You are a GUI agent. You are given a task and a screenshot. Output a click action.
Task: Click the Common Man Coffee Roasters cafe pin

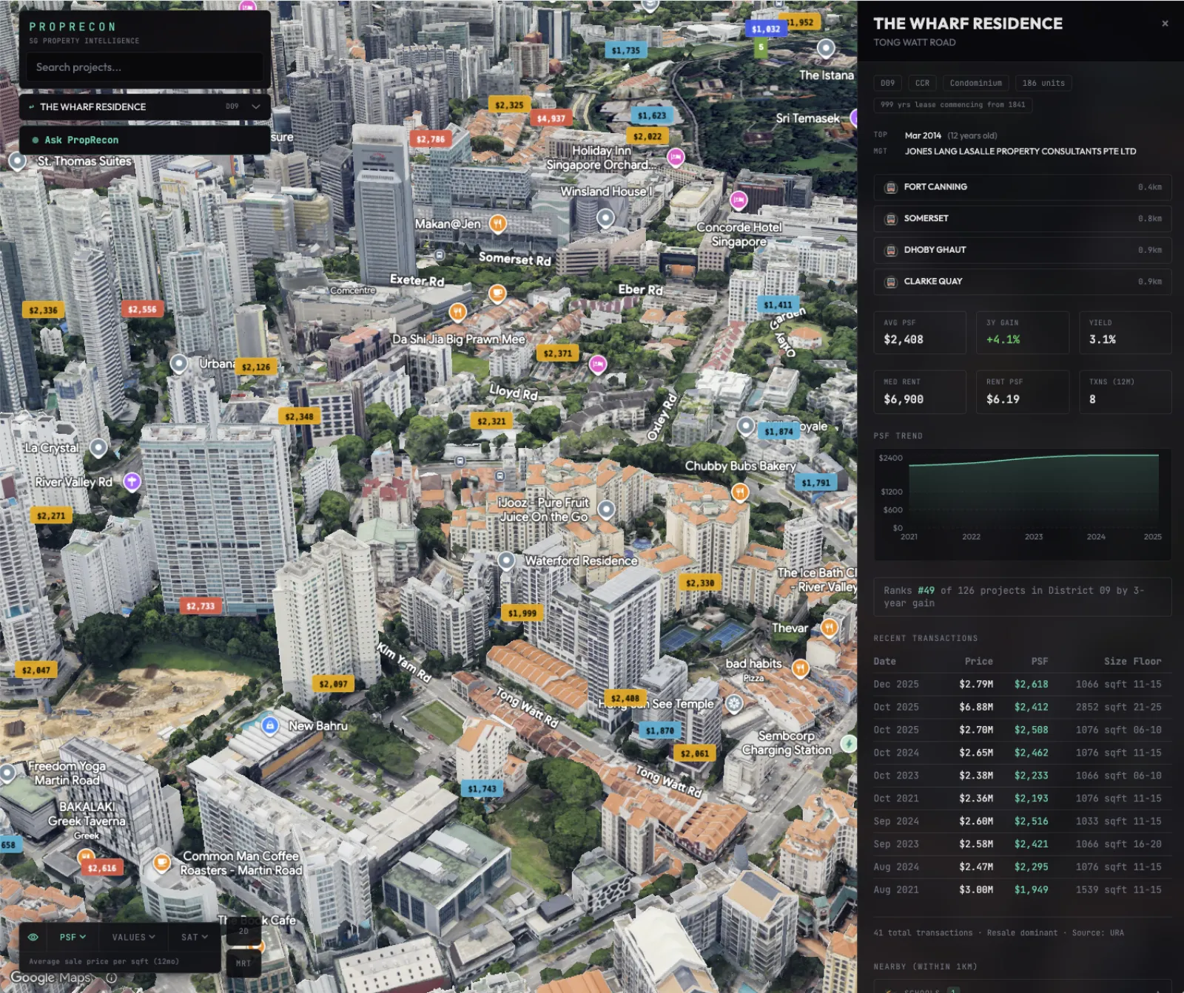click(x=161, y=862)
